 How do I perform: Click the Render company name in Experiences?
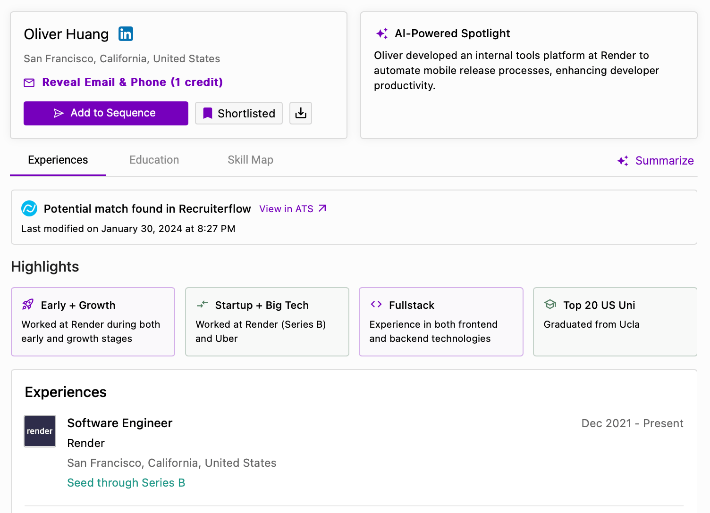86,443
